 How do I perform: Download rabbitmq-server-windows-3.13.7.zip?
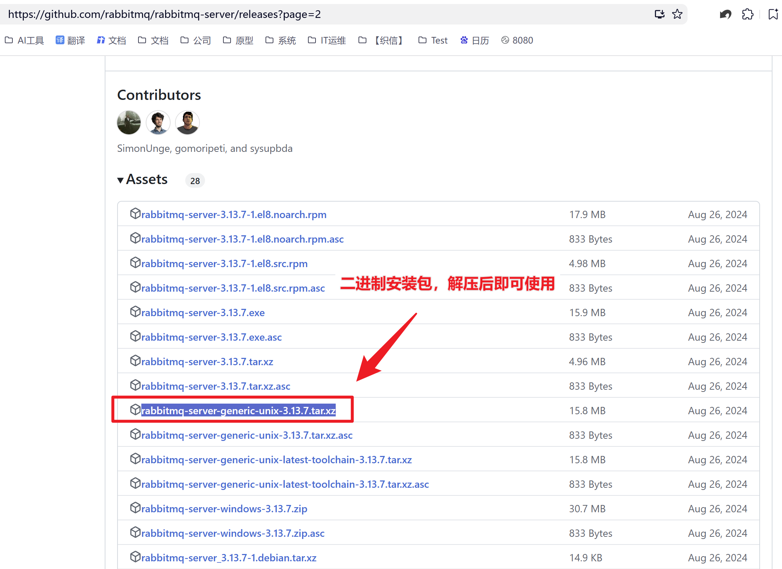point(224,509)
